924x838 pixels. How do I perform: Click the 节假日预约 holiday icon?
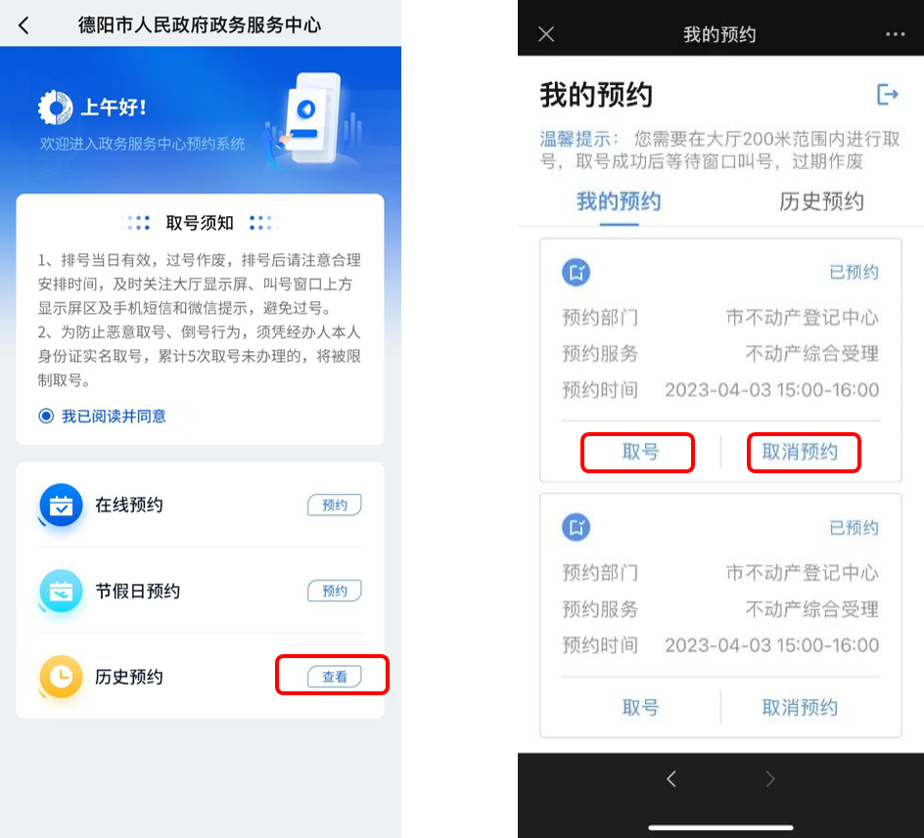61,591
